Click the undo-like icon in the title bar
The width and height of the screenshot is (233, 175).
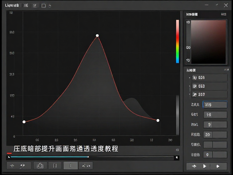(50, 6)
